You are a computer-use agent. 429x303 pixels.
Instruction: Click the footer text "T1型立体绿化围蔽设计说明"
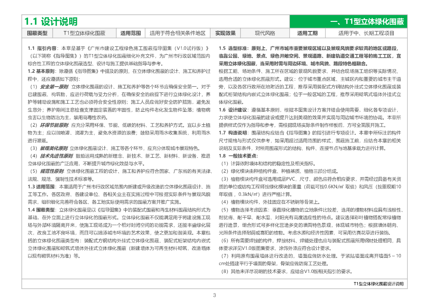tap(378, 284)
